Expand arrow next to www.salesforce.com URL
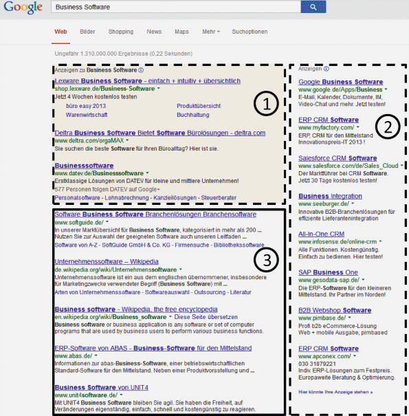The image size is (409, 416). (x=402, y=166)
